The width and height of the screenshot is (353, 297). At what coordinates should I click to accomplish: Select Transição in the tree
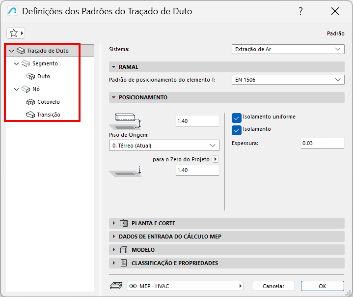(x=49, y=115)
